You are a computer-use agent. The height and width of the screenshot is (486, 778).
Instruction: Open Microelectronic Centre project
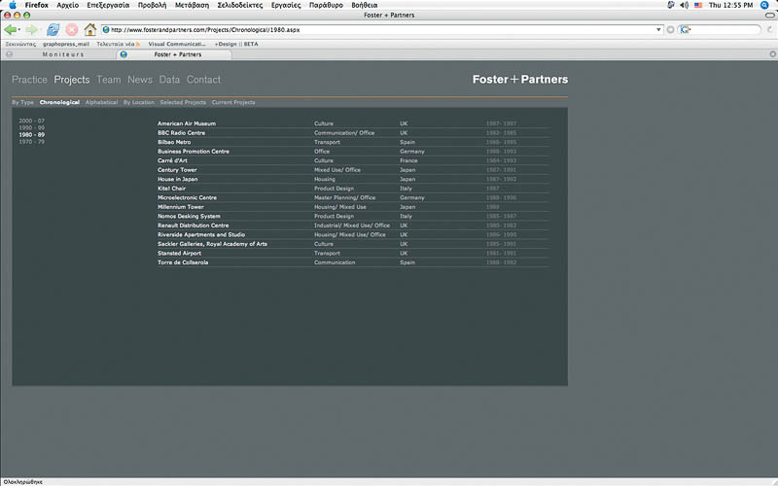[x=187, y=197]
